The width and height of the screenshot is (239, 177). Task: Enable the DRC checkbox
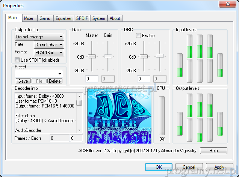139,36
